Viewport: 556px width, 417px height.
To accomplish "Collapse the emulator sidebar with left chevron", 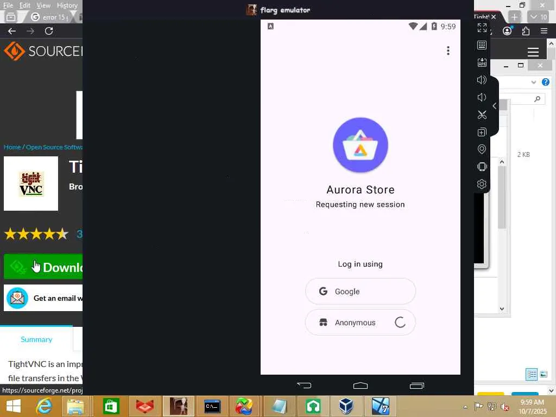I will [x=494, y=106].
